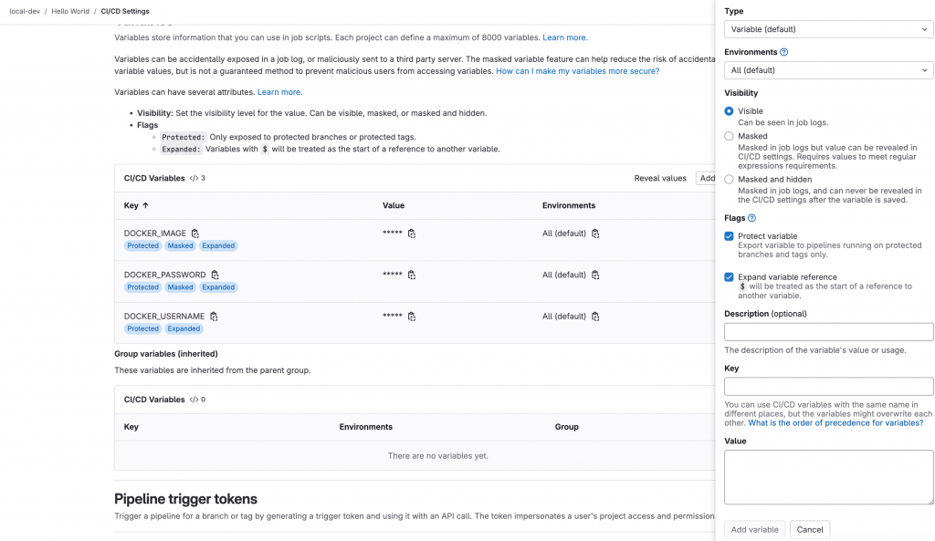Choose Masked and hidden visibility

pyautogui.click(x=729, y=180)
